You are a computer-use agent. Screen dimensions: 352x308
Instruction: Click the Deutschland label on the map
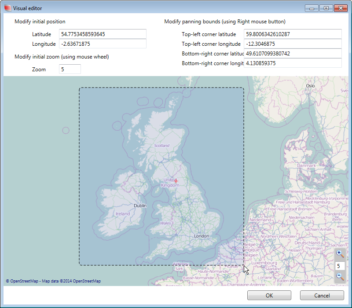[307, 243]
